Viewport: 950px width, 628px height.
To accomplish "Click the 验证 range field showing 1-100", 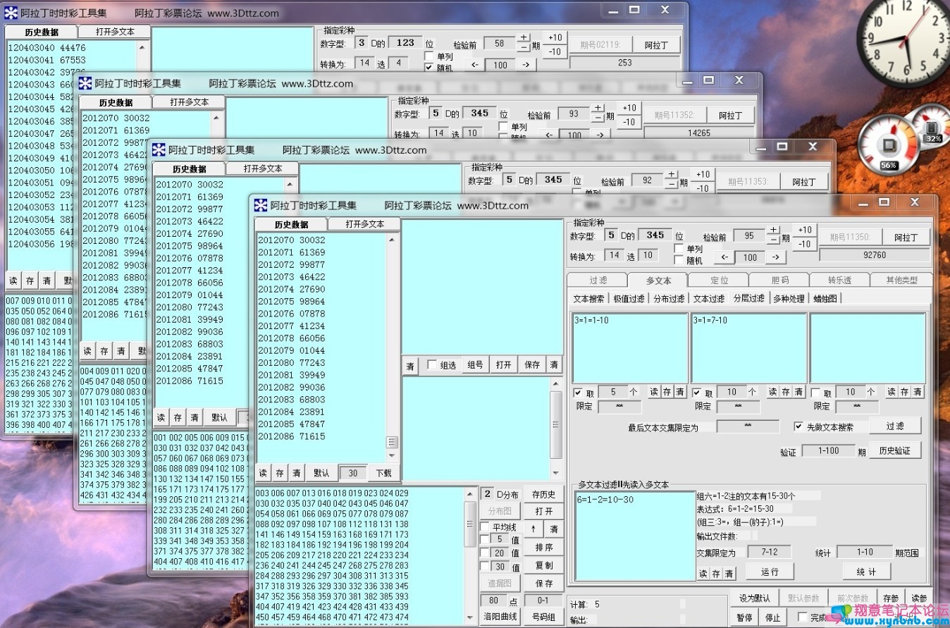I will click(x=828, y=451).
